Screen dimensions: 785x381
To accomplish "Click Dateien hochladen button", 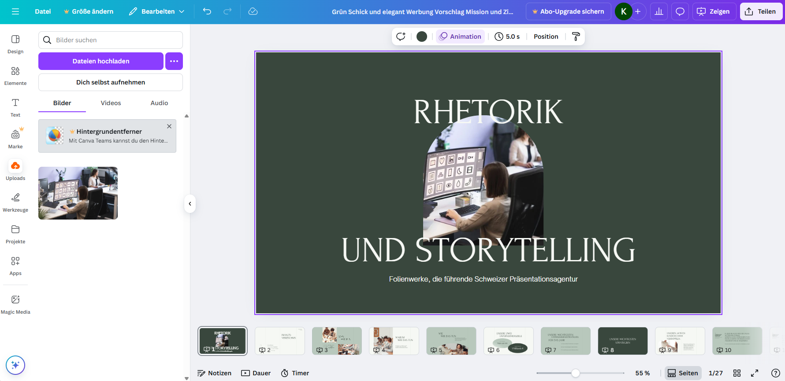I will (101, 61).
